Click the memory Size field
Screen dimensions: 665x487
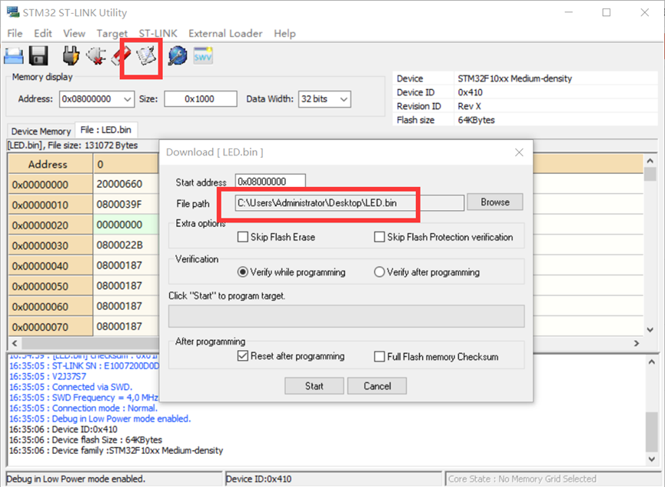[200, 99]
